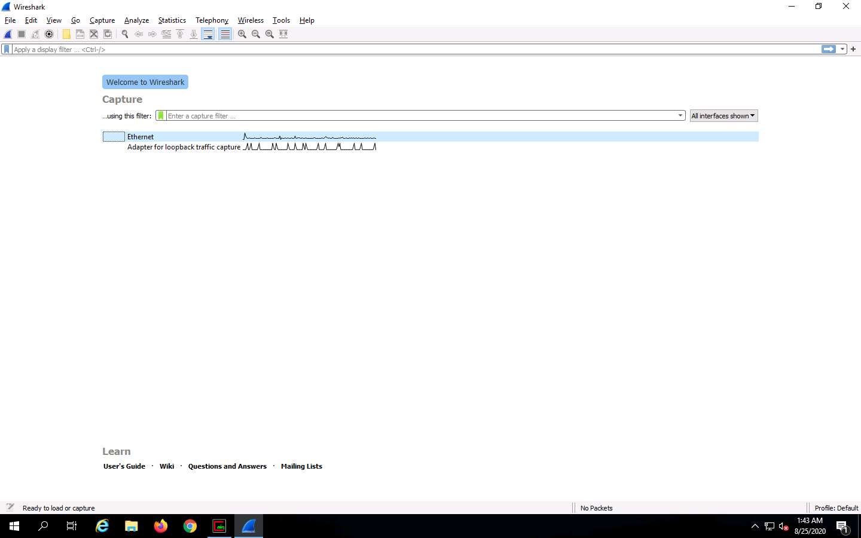Open Windows Start menu
This screenshot has height=538, width=861.
(14, 526)
